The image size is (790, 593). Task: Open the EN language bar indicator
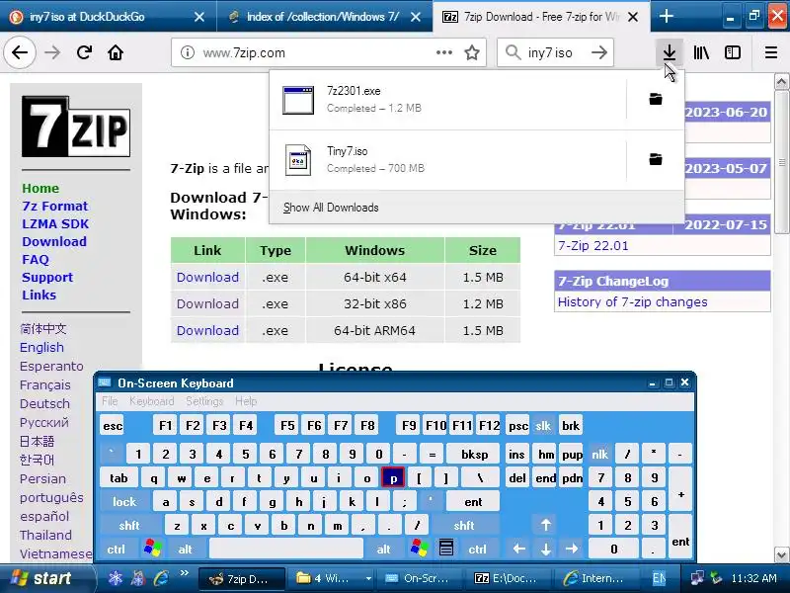(x=659, y=578)
